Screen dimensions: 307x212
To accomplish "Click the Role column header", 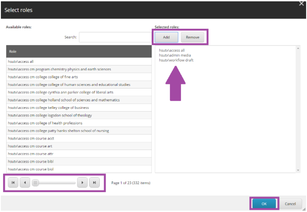I will pyautogui.click(x=79, y=51).
